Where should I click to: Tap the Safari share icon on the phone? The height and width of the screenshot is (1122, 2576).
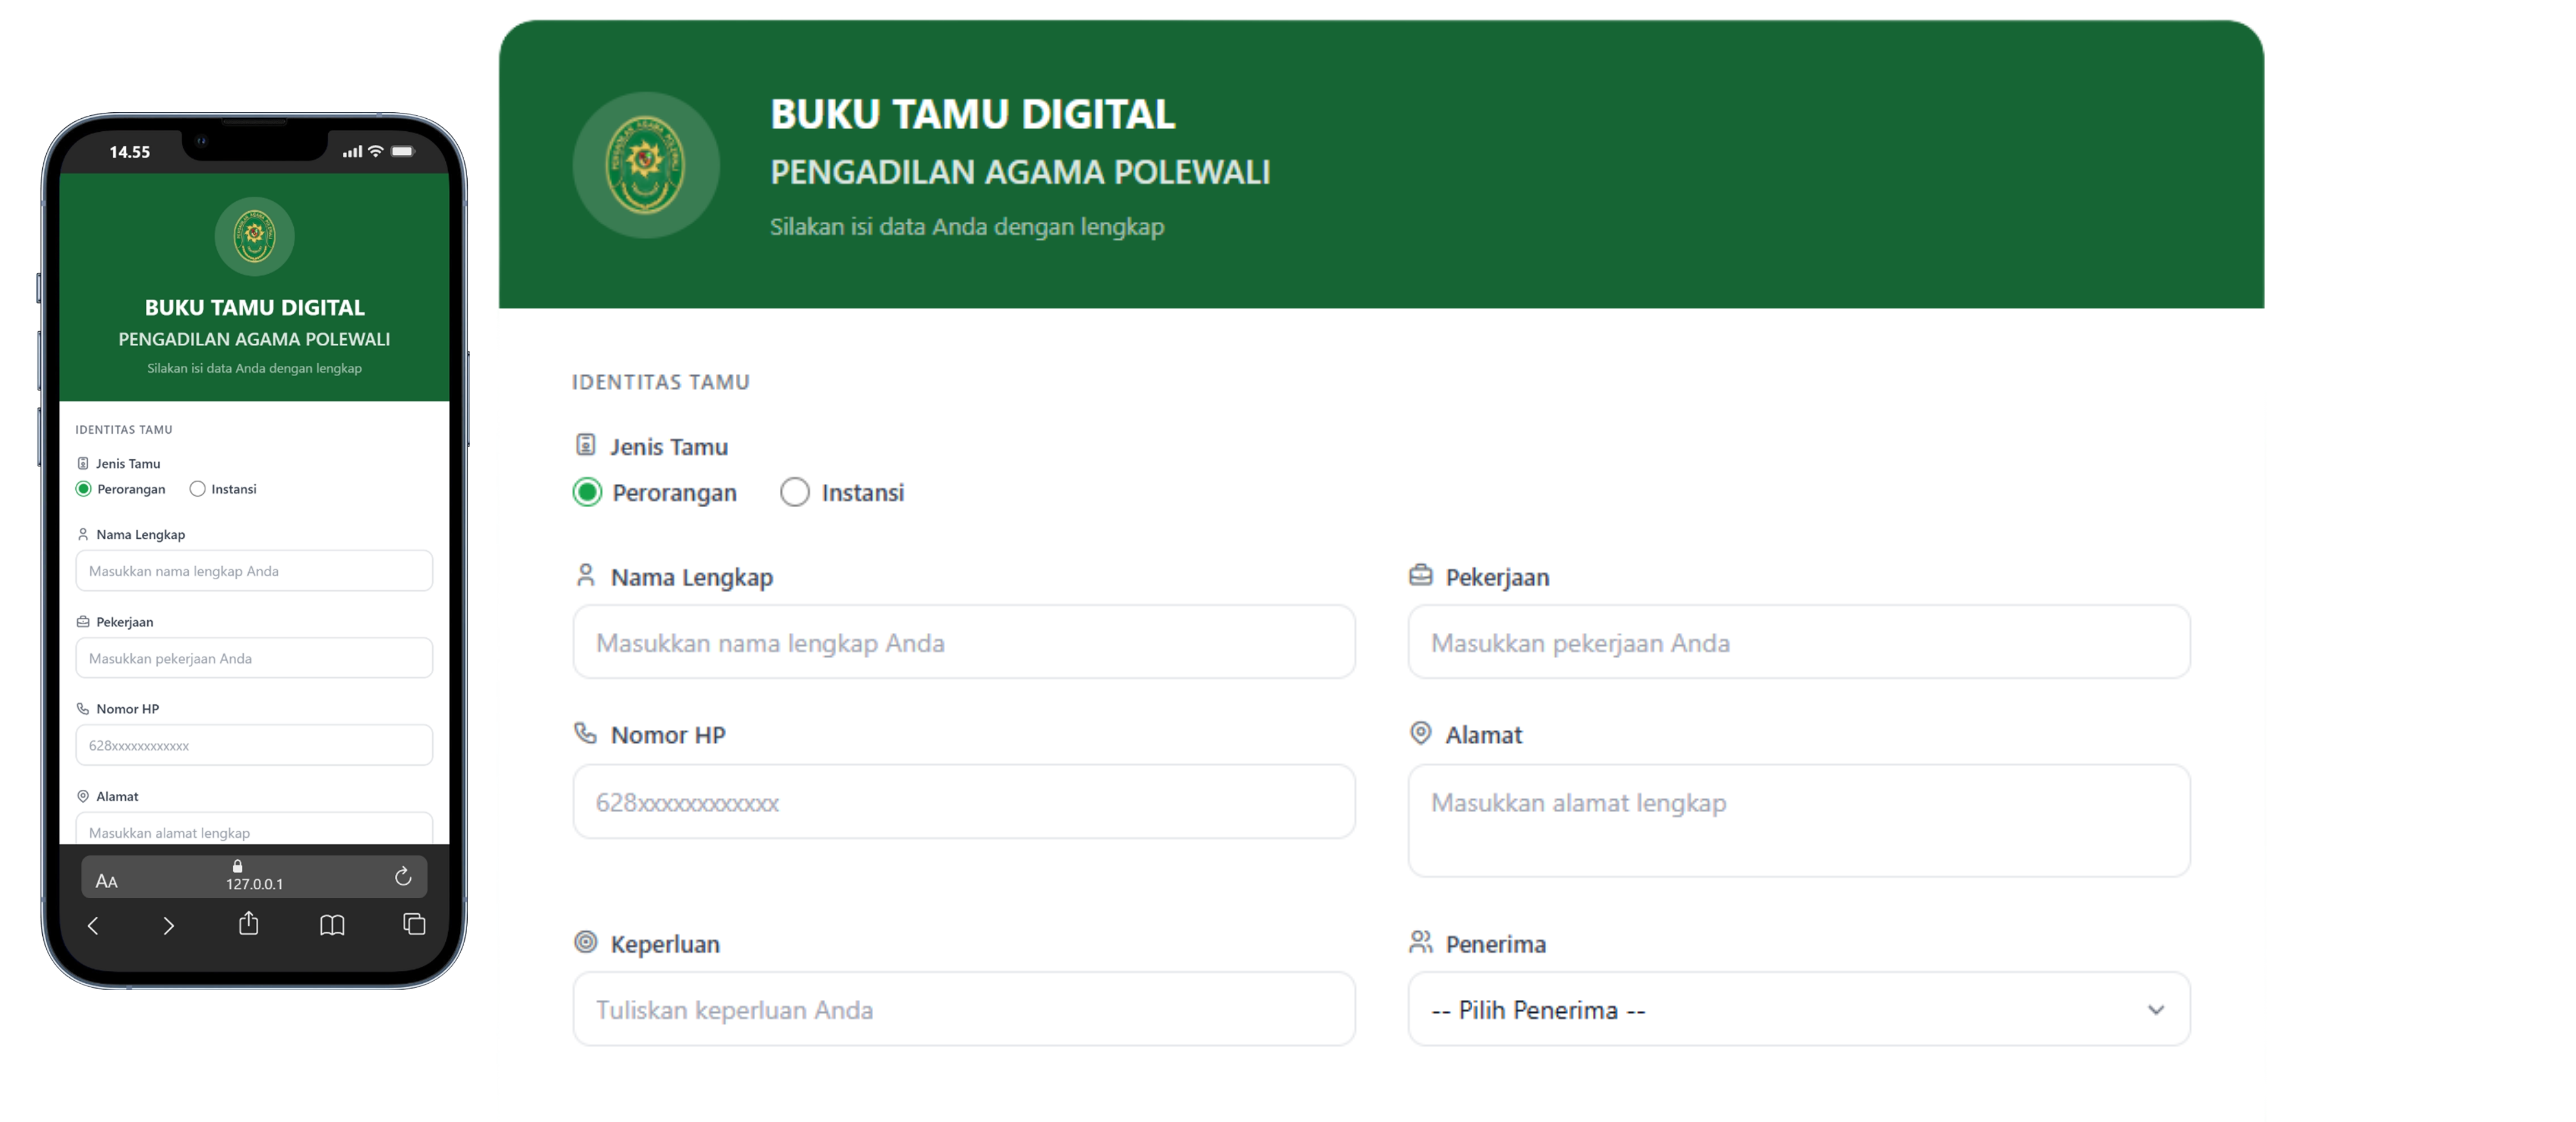point(249,924)
